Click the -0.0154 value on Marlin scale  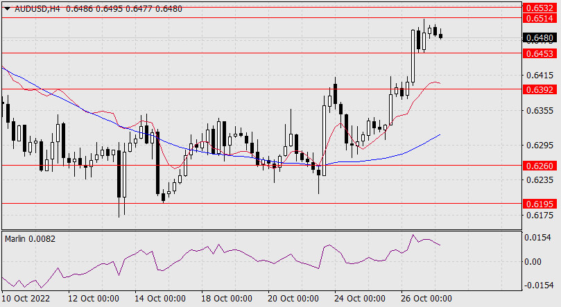point(537,286)
